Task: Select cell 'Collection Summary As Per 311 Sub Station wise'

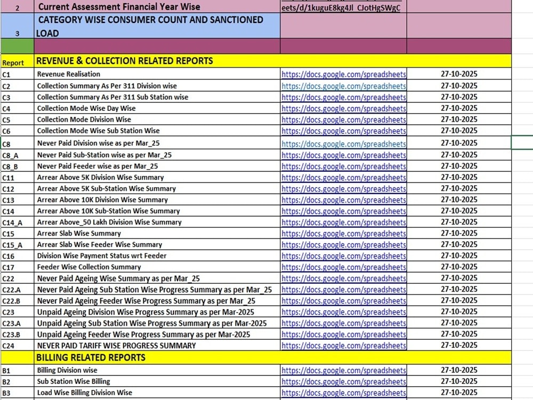Action: [157, 97]
